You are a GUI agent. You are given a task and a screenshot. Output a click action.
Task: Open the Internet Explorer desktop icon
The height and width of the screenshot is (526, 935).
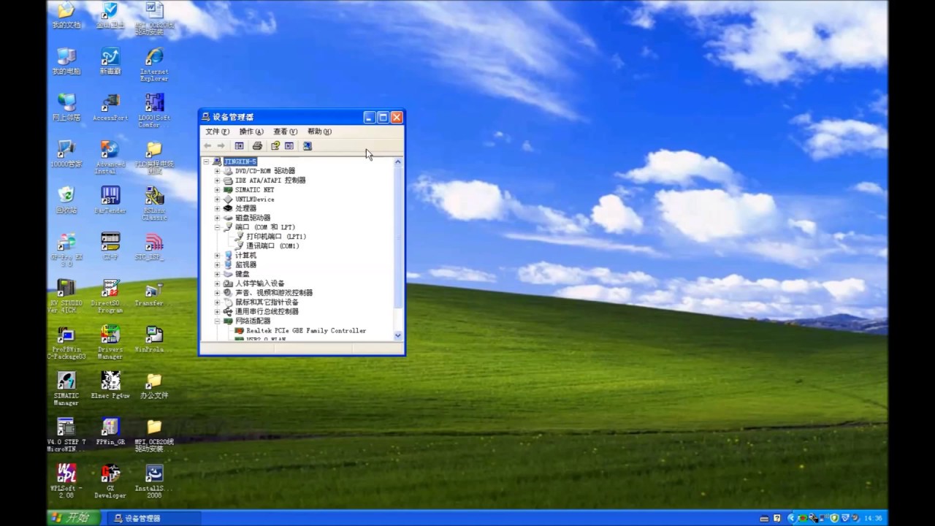click(154, 64)
